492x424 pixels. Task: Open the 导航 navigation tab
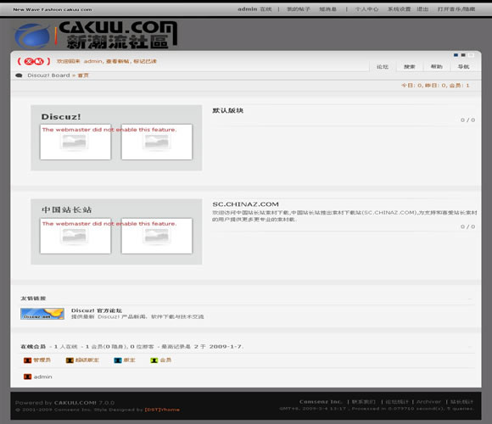[463, 66]
